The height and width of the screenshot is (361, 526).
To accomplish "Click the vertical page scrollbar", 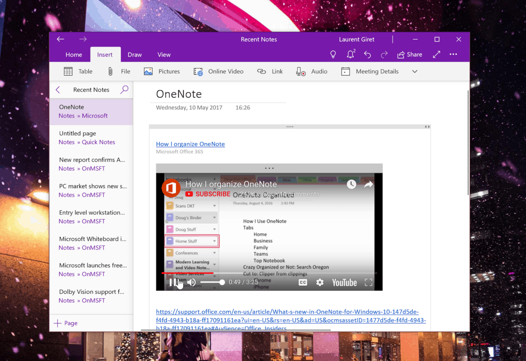I will [x=468, y=142].
